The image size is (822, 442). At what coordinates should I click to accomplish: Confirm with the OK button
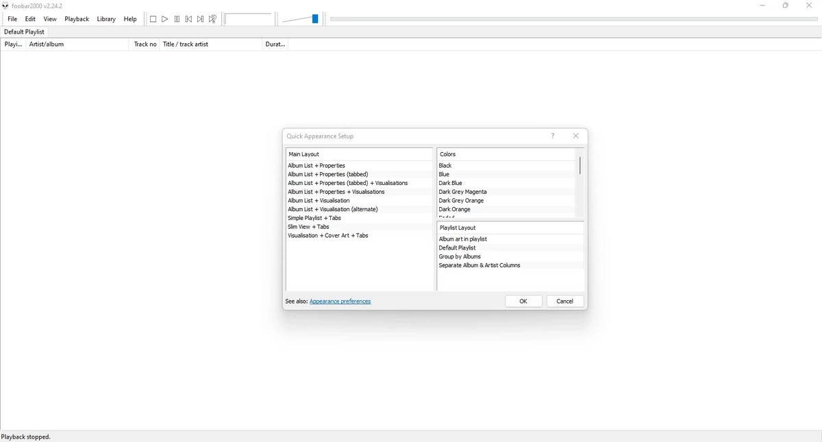pyautogui.click(x=523, y=302)
